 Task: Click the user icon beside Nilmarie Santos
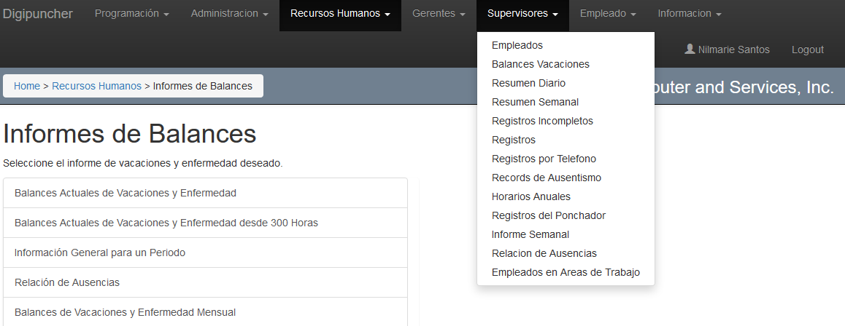(690, 49)
